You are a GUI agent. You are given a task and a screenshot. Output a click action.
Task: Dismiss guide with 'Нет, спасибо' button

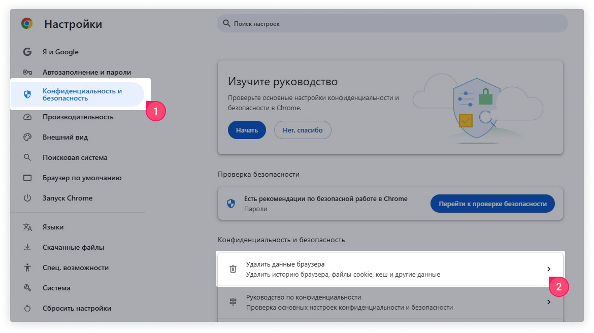pyautogui.click(x=303, y=130)
